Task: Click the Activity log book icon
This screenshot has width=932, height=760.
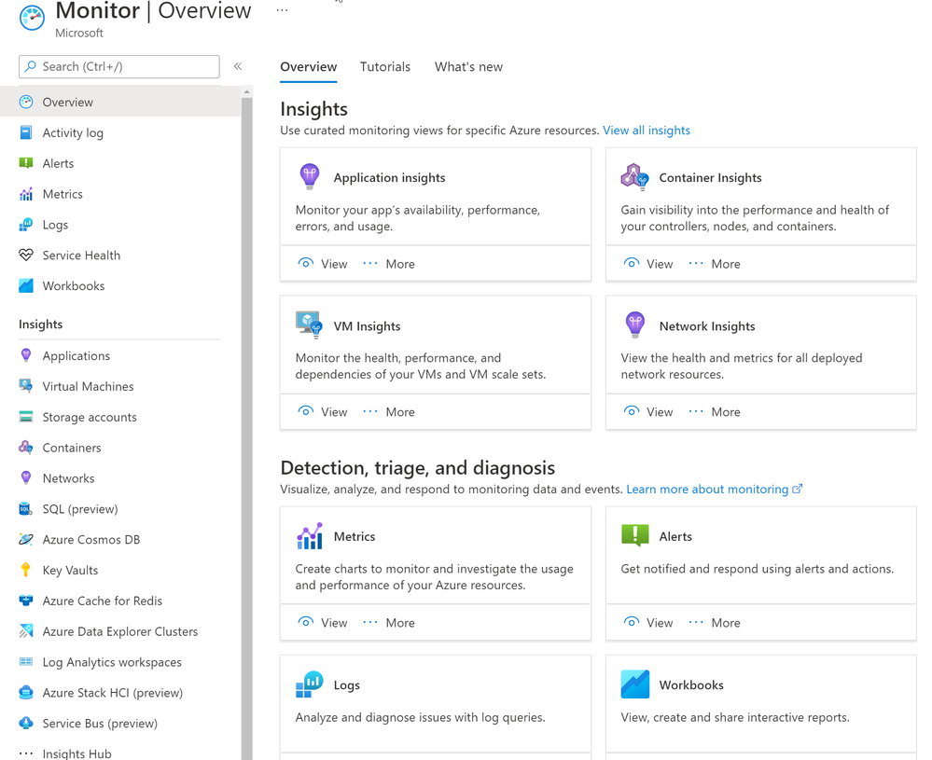Action: click(x=26, y=132)
